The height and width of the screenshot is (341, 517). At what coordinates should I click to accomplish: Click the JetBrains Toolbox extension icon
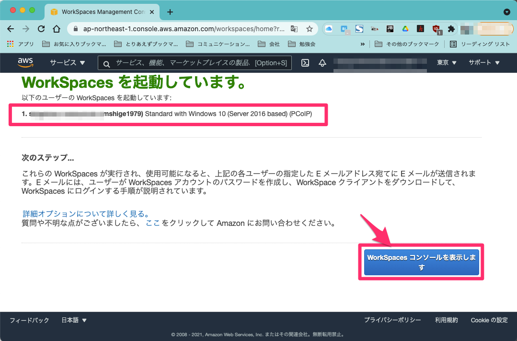[x=390, y=29]
